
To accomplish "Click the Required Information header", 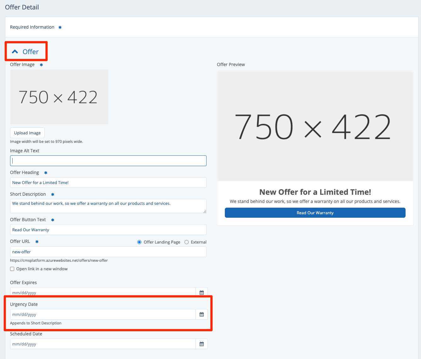I will point(32,27).
